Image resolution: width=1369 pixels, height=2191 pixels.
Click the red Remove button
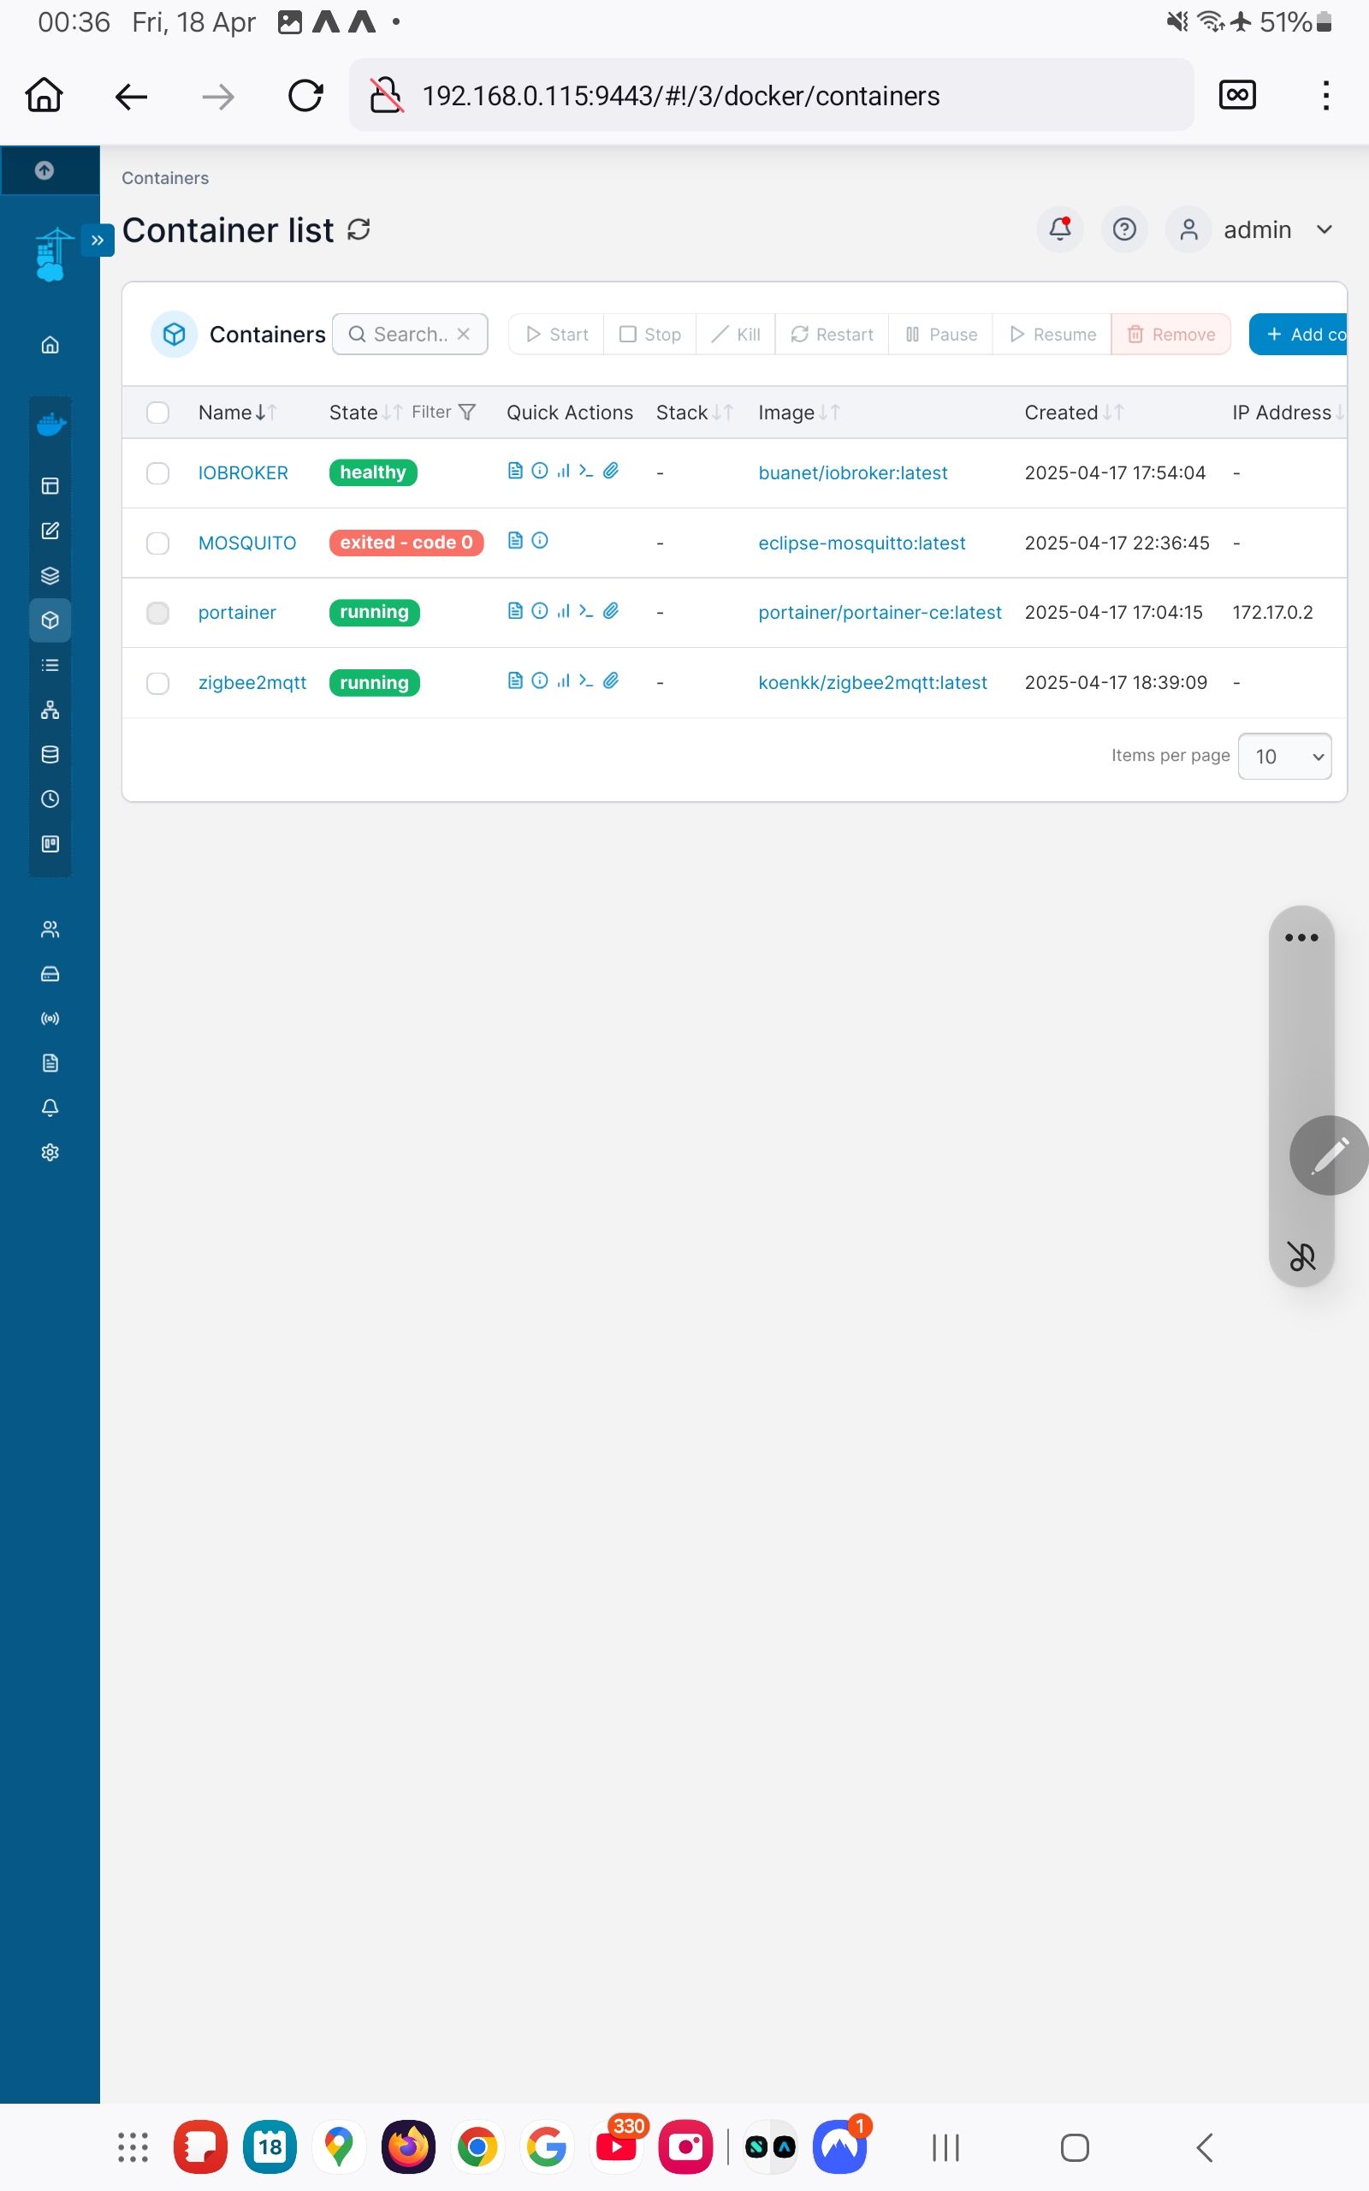(x=1170, y=334)
